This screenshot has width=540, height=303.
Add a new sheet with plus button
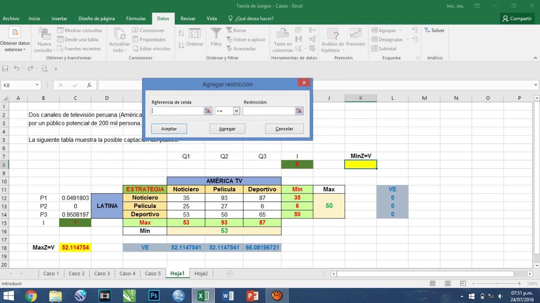point(229,274)
